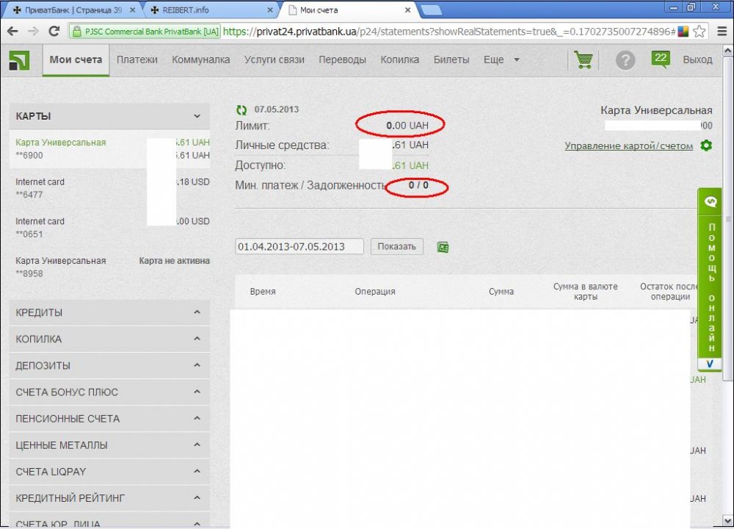
Task: Click the Сумма column header
Action: tap(501, 292)
